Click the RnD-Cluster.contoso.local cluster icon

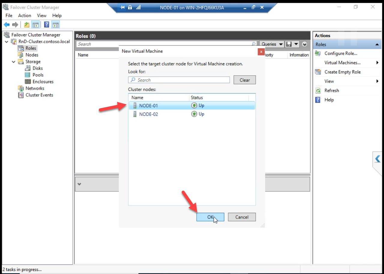14,41
